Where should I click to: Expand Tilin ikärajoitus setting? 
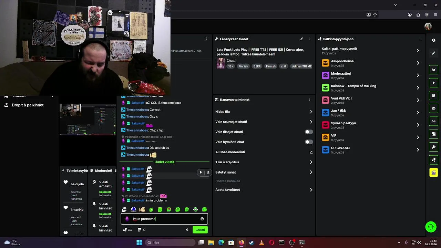(x=264, y=162)
